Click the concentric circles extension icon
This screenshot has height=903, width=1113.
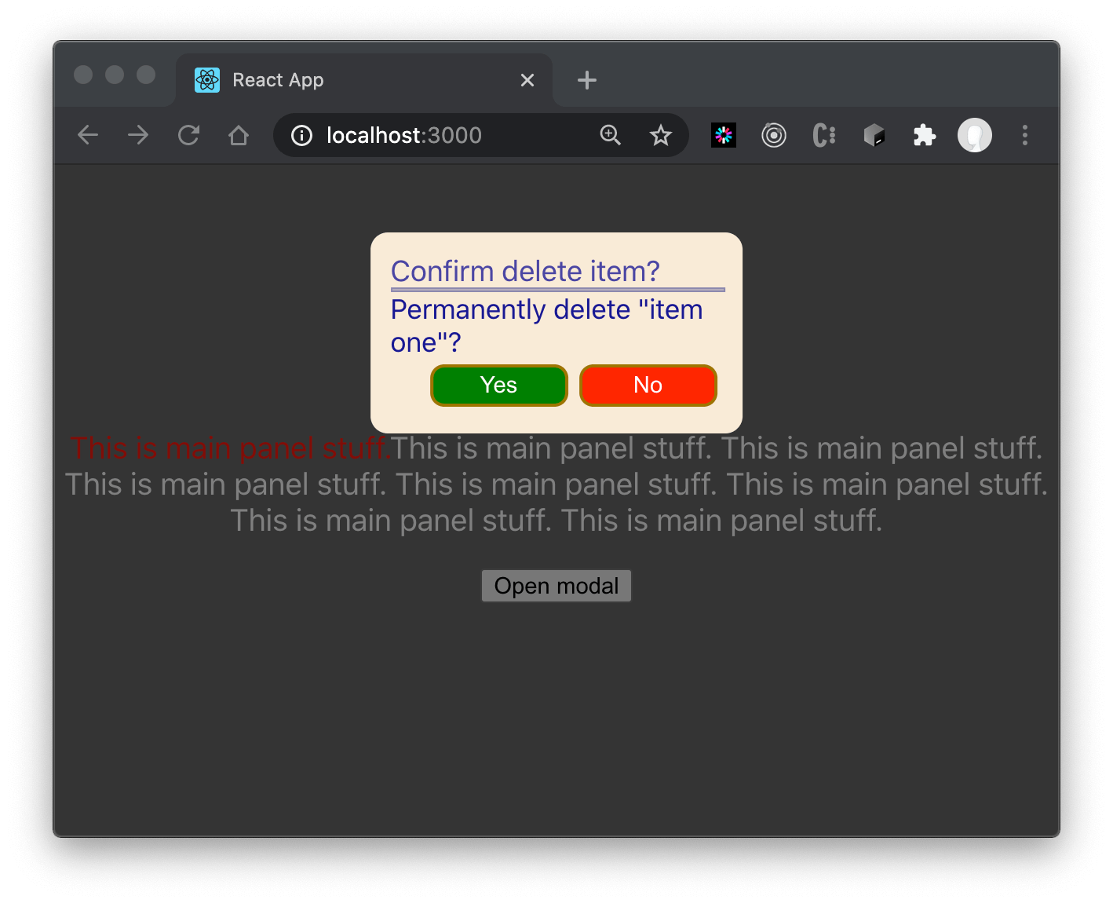(773, 136)
